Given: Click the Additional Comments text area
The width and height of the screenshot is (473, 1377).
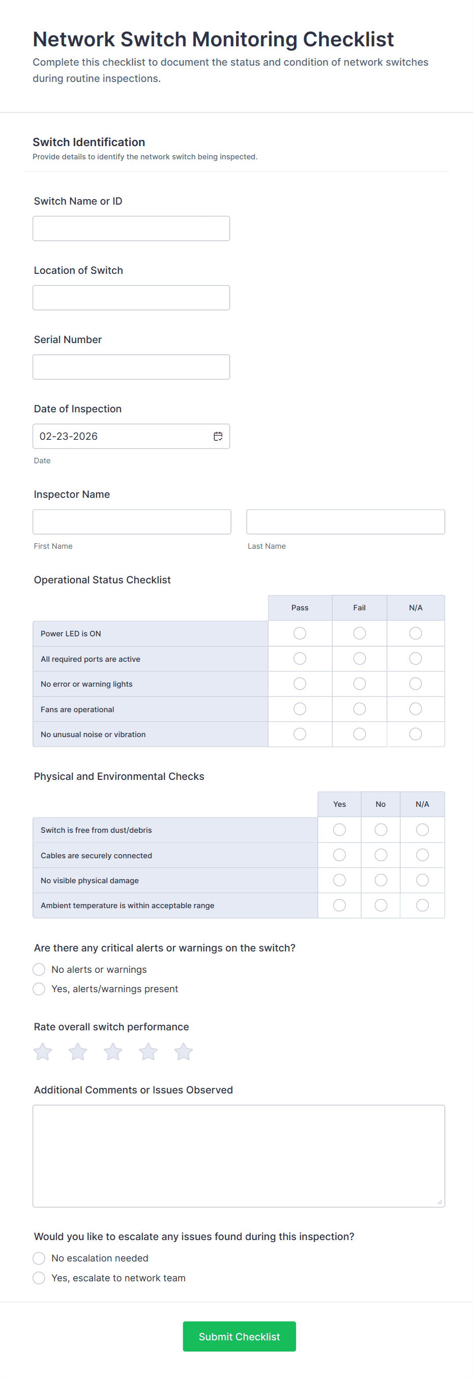Looking at the screenshot, I should pyautogui.click(x=239, y=1156).
